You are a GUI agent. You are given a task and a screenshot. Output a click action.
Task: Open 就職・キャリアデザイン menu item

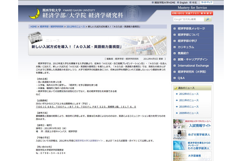[192, 59]
